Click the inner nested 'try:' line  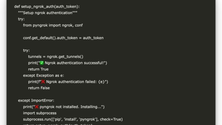coord(26,50)
